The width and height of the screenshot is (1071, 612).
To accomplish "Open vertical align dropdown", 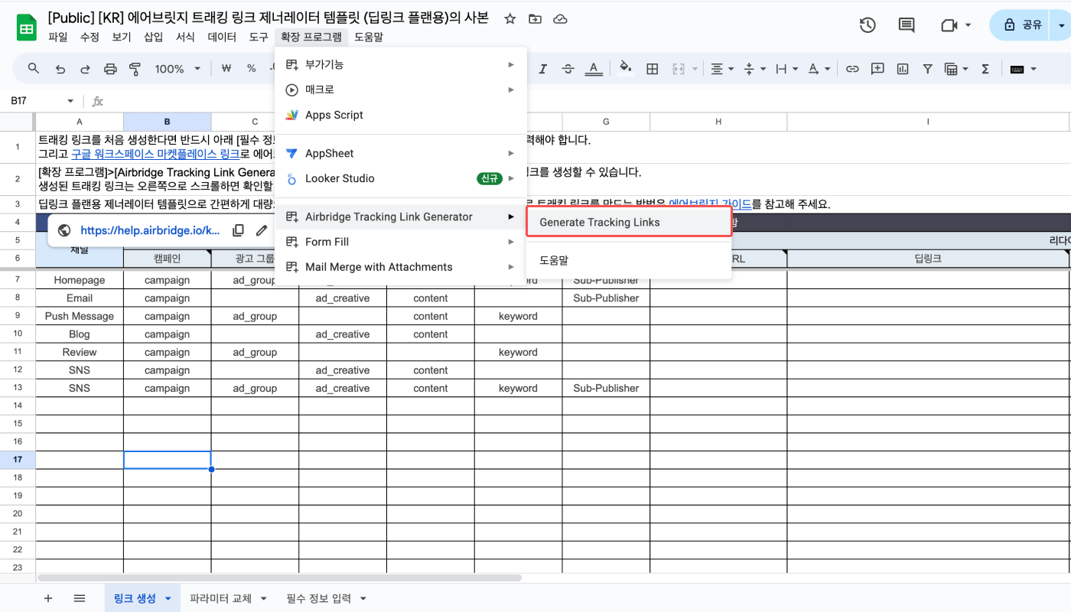I will pyautogui.click(x=755, y=69).
